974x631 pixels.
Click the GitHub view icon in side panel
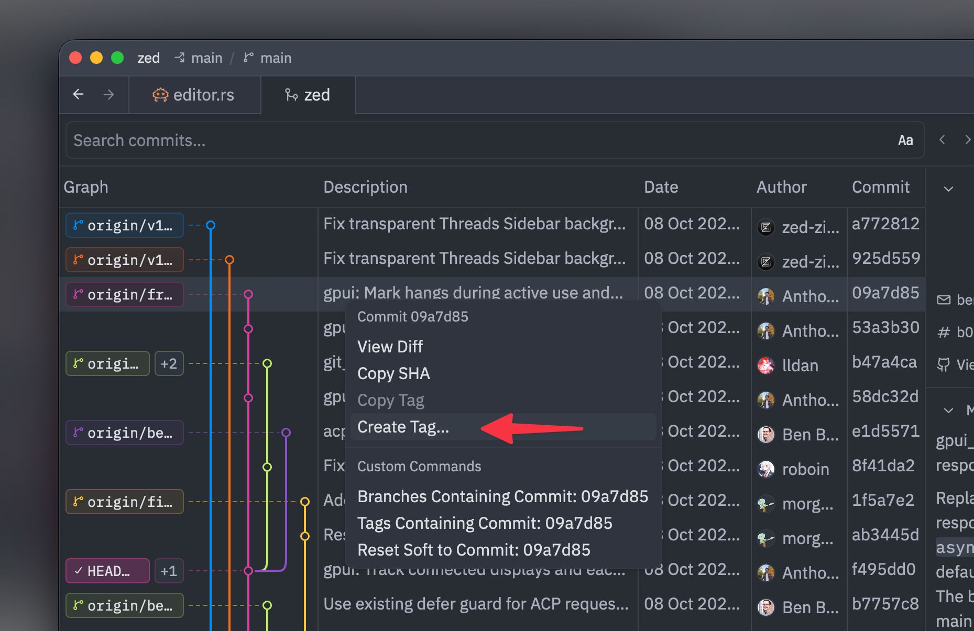tap(943, 364)
